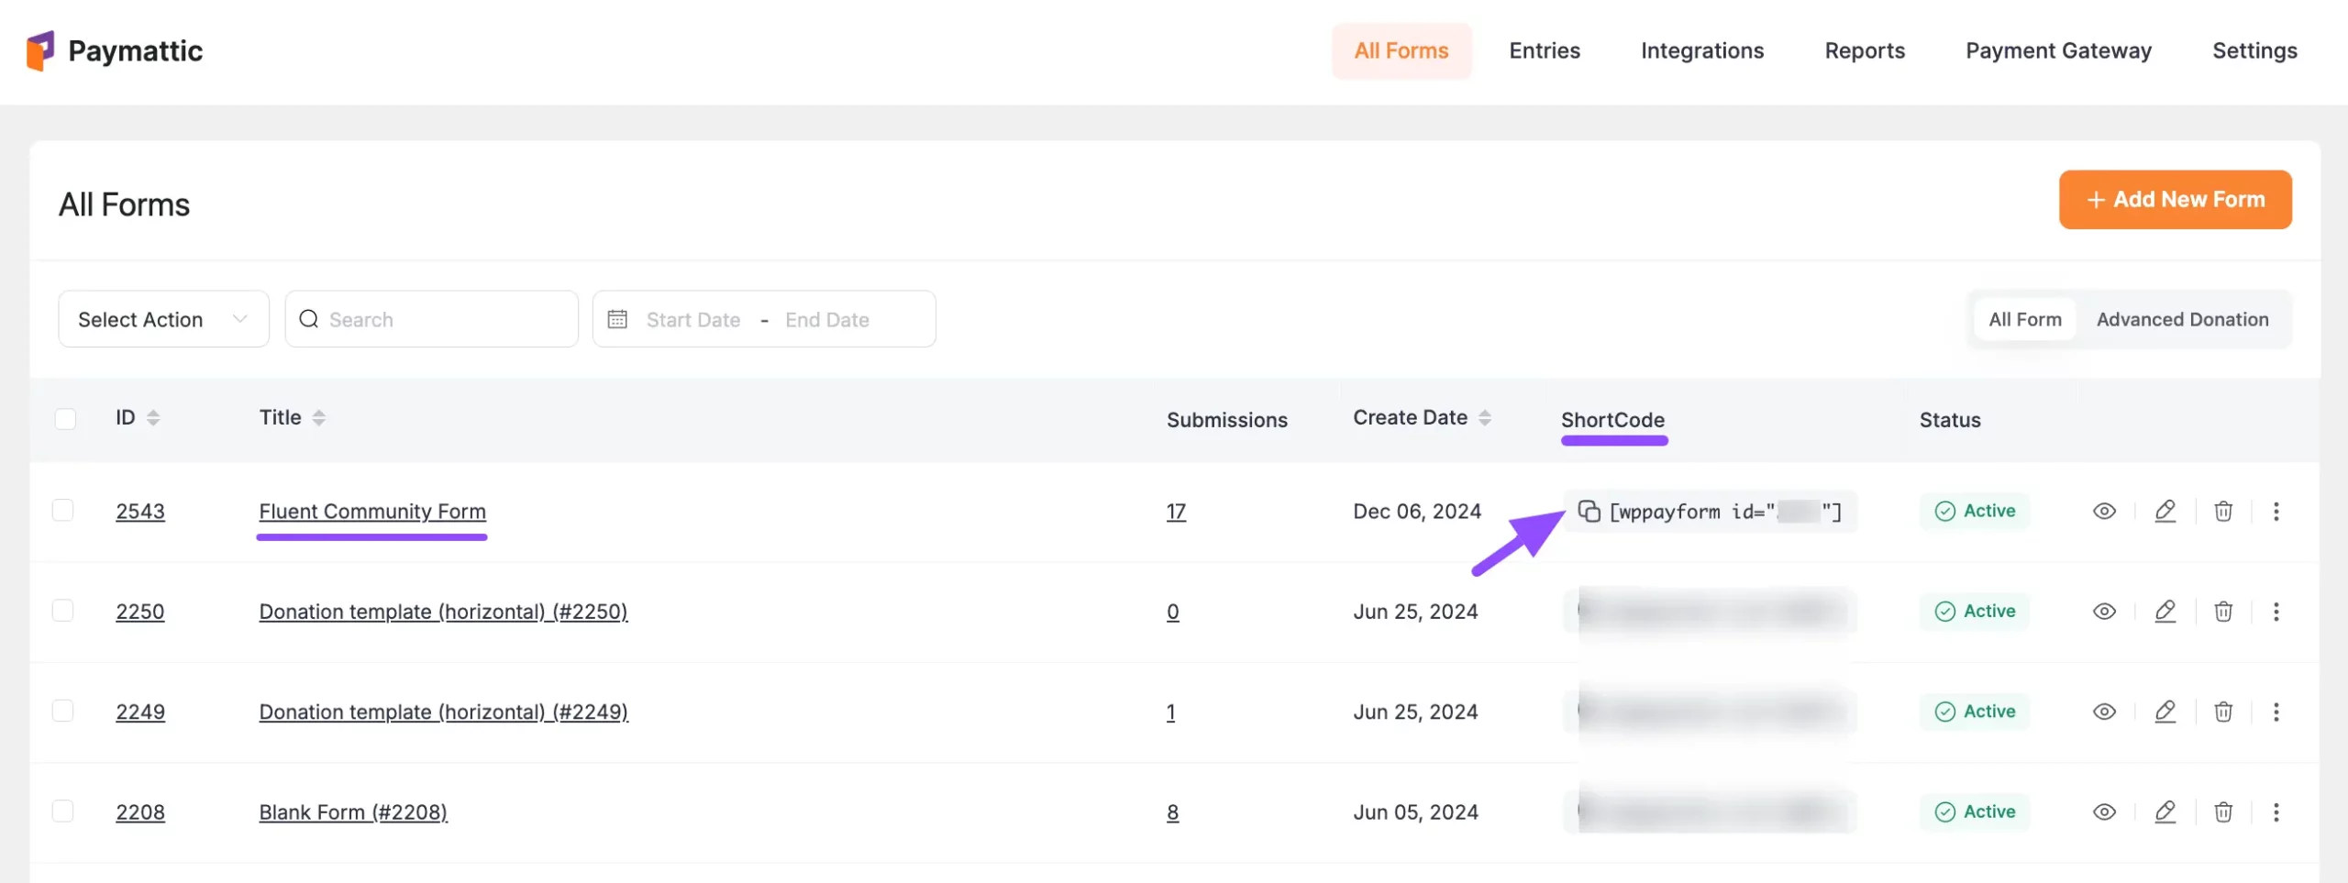Click ID link 2543
Viewport: 2348px width, 883px height.
(x=140, y=512)
